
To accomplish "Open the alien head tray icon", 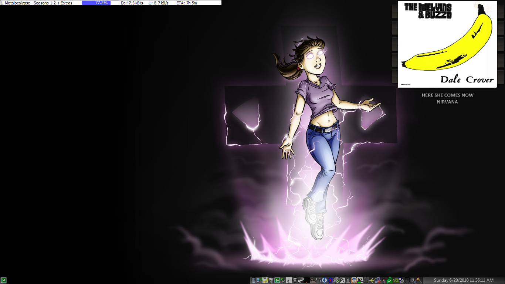I will point(271,280).
